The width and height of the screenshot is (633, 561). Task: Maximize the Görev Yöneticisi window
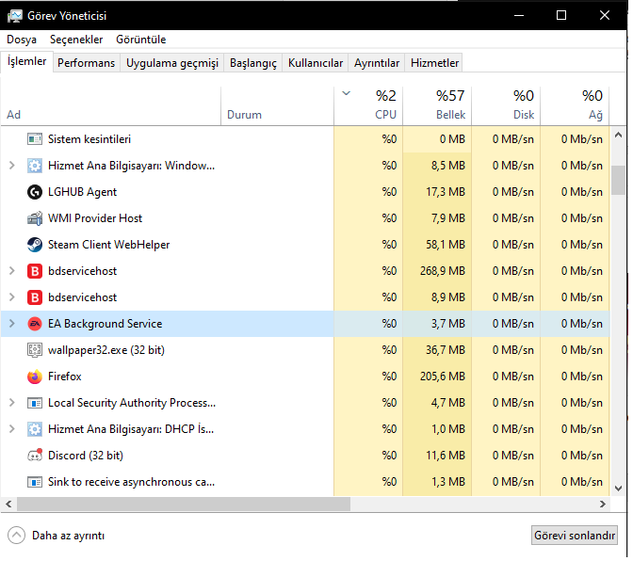(561, 15)
